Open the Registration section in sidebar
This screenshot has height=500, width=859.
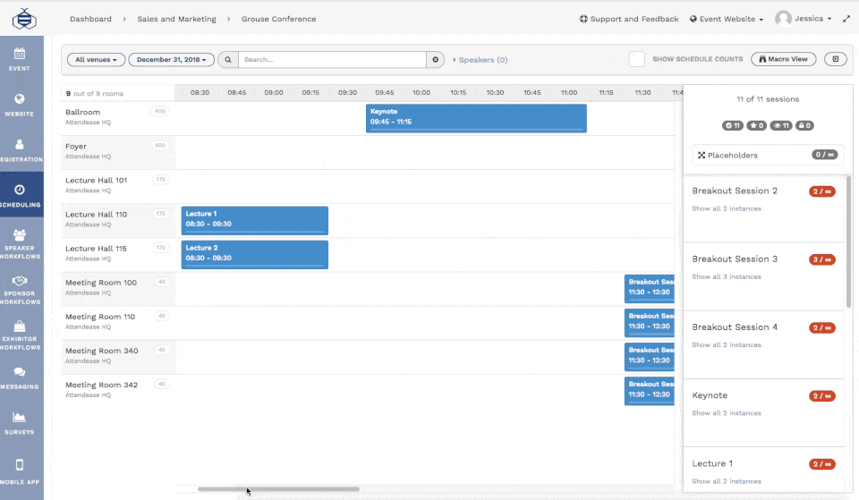[20, 150]
